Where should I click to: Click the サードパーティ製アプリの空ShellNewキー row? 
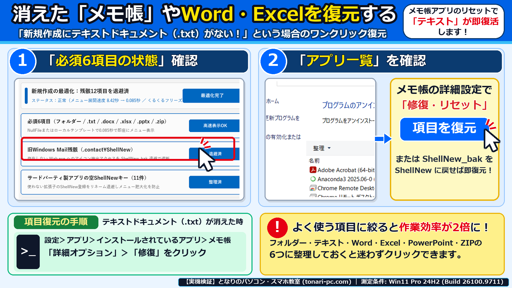pos(130,182)
